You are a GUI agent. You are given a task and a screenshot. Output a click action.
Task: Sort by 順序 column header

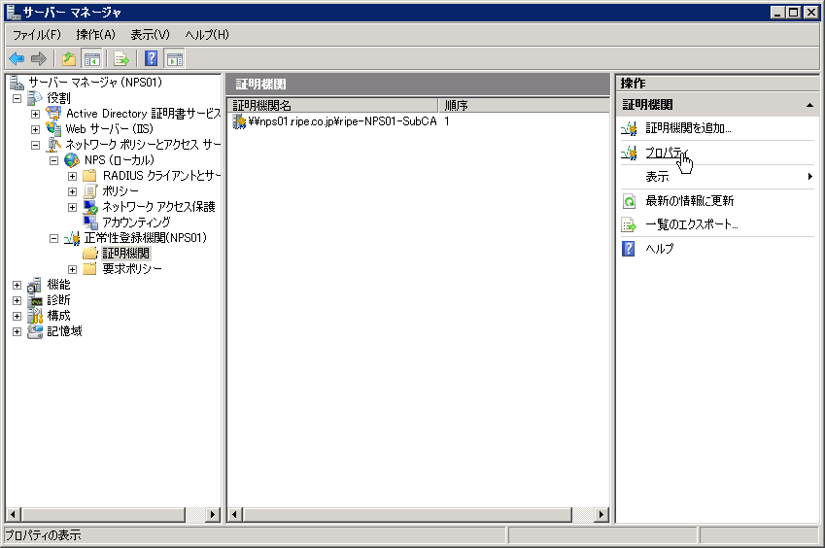(524, 105)
